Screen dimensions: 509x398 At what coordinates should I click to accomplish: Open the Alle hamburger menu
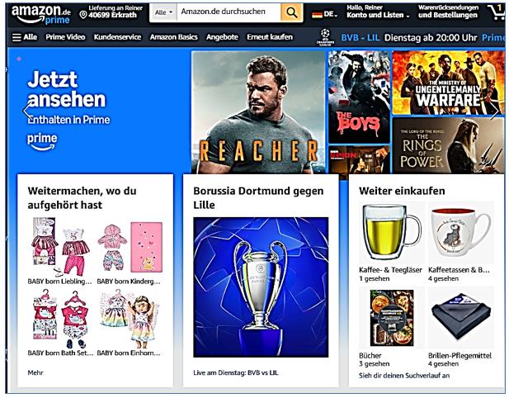click(25, 37)
